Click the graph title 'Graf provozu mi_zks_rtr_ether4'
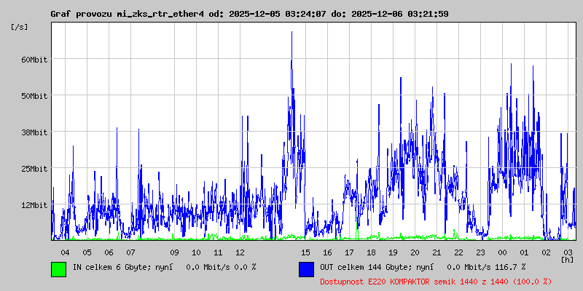 (x=127, y=14)
